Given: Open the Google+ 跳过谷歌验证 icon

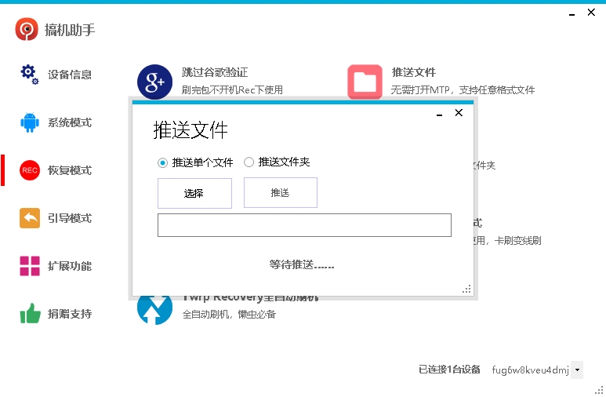Looking at the screenshot, I should tap(154, 82).
